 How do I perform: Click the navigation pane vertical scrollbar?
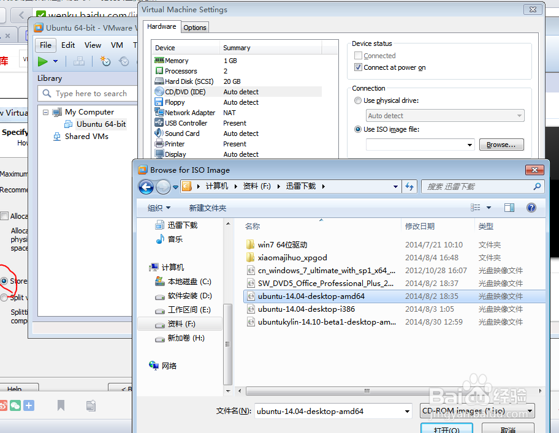228,344
